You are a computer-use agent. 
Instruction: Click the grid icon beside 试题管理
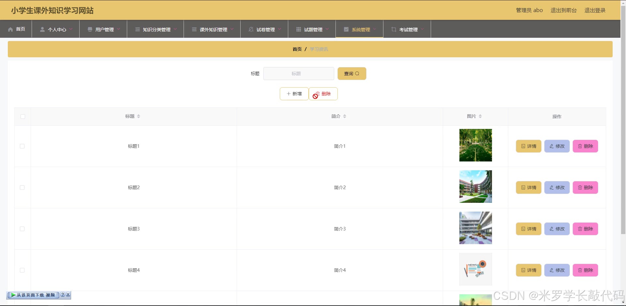click(x=299, y=29)
